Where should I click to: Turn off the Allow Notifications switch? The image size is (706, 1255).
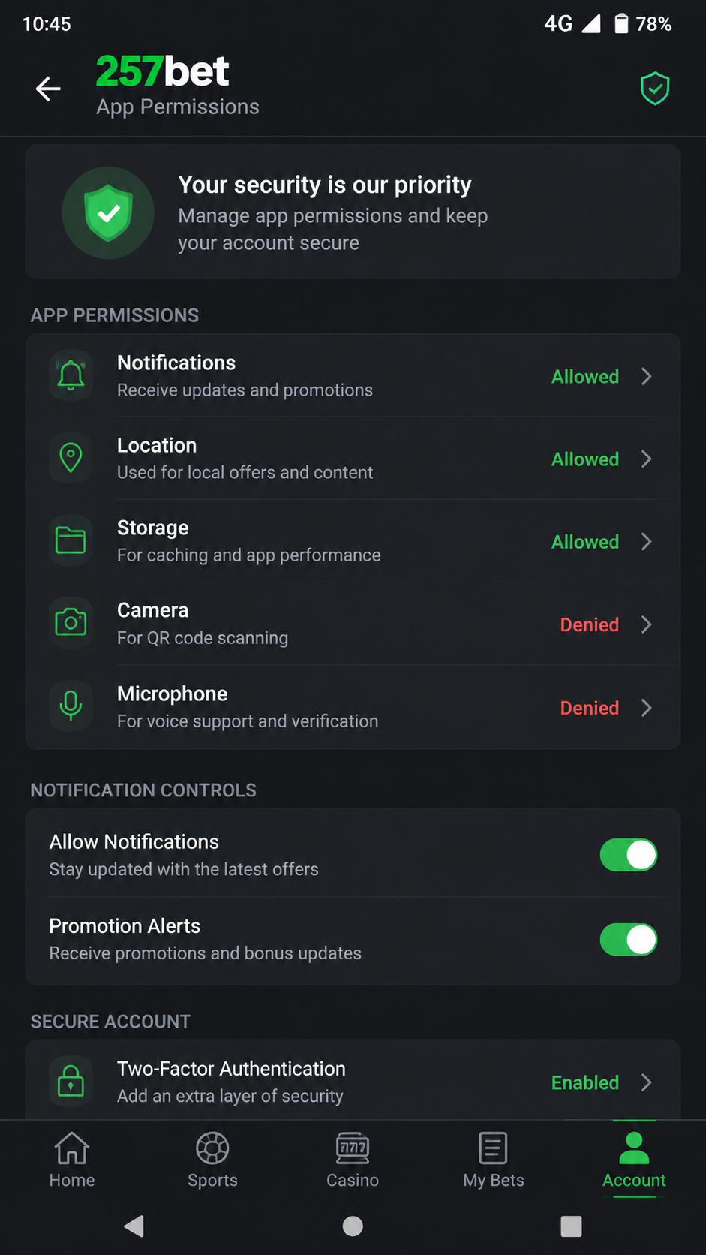point(629,855)
